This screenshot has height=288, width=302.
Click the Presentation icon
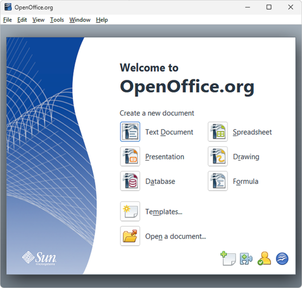[130, 157]
